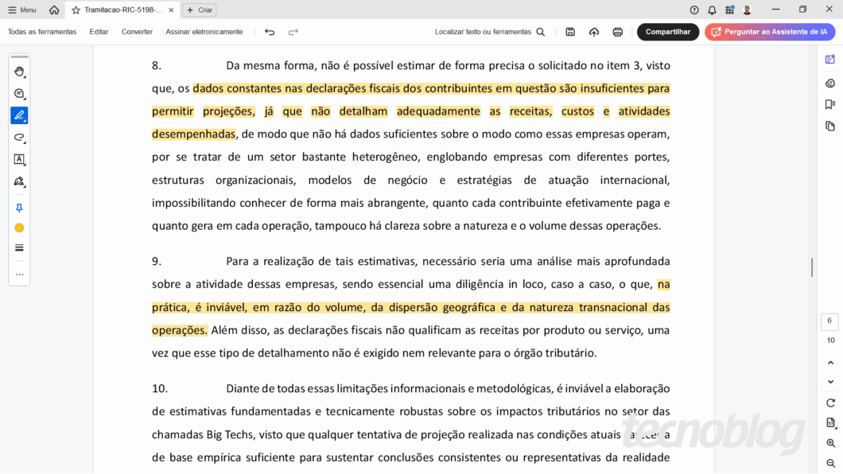Open the yellow highlight color swatch
This screenshot has height=474, width=843.
[x=19, y=228]
